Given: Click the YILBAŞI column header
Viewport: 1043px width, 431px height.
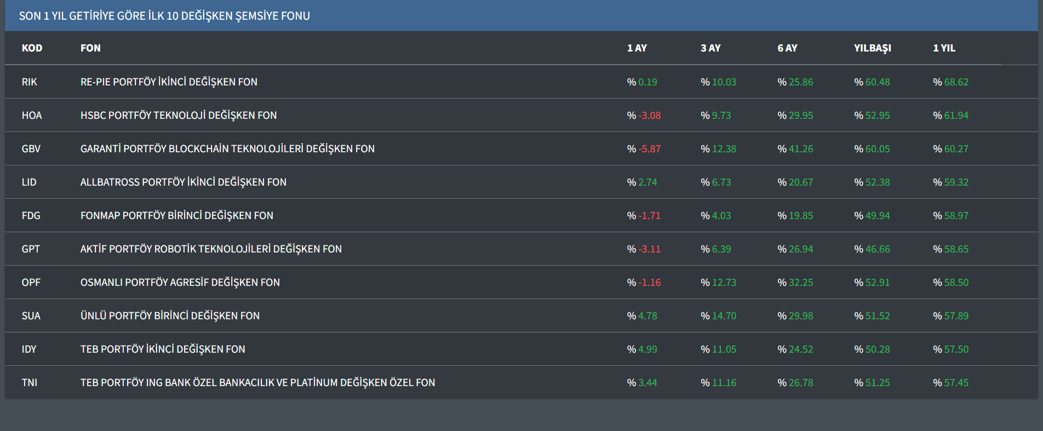Looking at the screenshot, I should click(872, 48).
